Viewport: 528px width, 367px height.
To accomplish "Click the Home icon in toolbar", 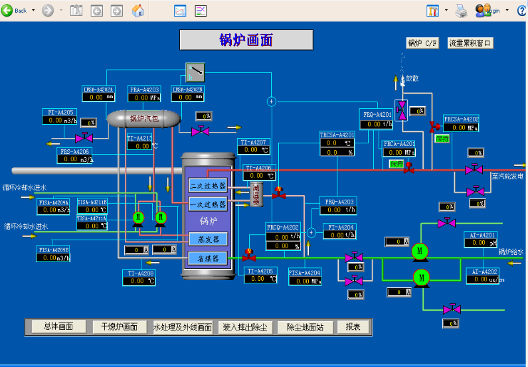I will (138, 11).
